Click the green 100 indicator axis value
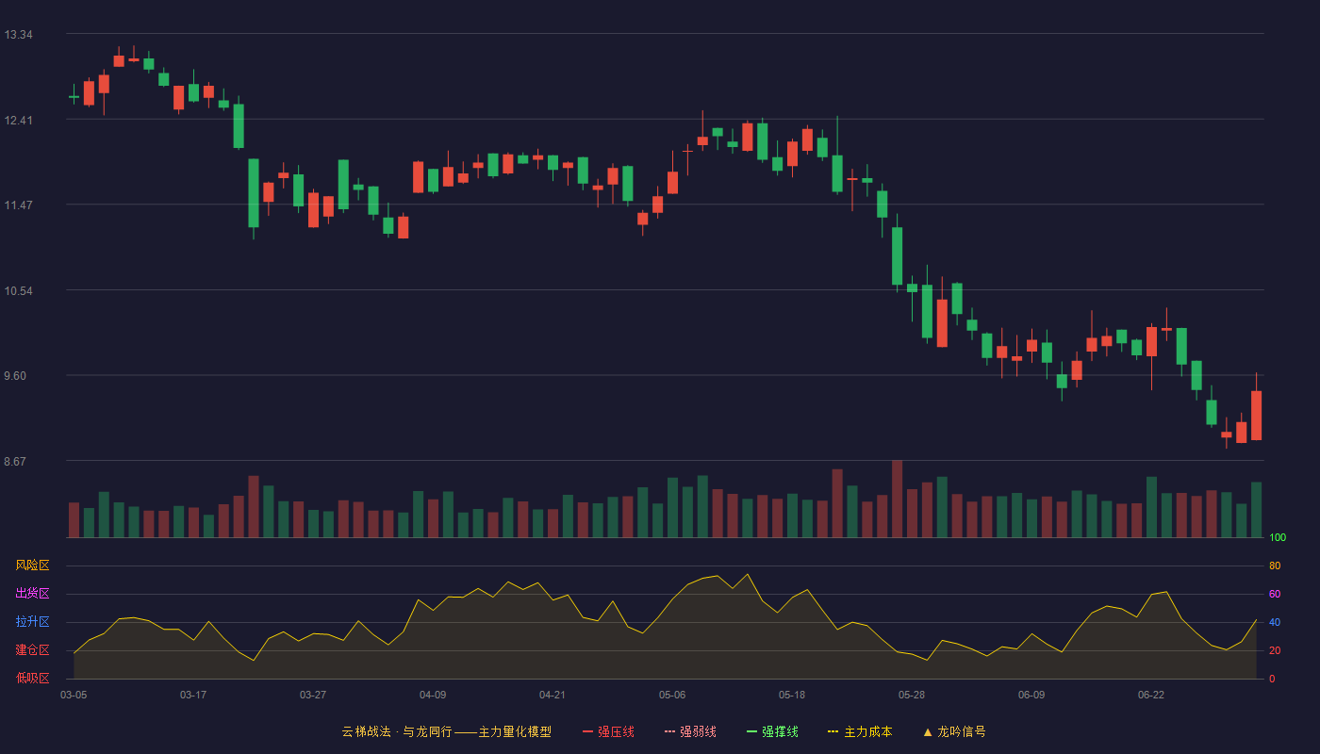1320x754 pixels. click(1278, 538)
